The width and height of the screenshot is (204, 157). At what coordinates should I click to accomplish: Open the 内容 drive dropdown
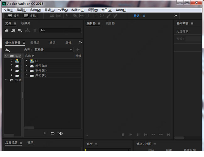pyautogui.click(x=53, y=50)
